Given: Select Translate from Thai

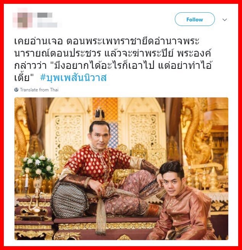Looking at the screenshot, I should [x=39, y=90].
